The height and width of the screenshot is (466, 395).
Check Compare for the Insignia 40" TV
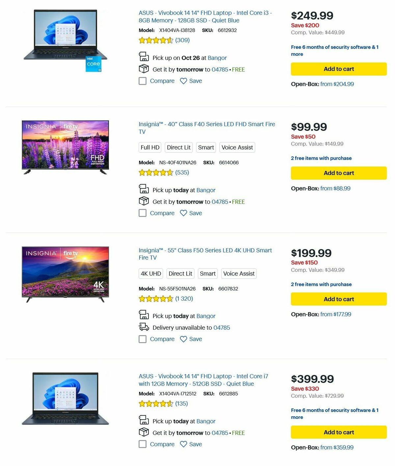pos(143,213)
